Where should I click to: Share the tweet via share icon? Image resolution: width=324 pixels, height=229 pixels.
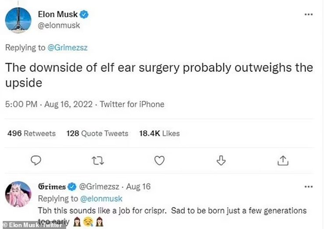coord(283,161)
